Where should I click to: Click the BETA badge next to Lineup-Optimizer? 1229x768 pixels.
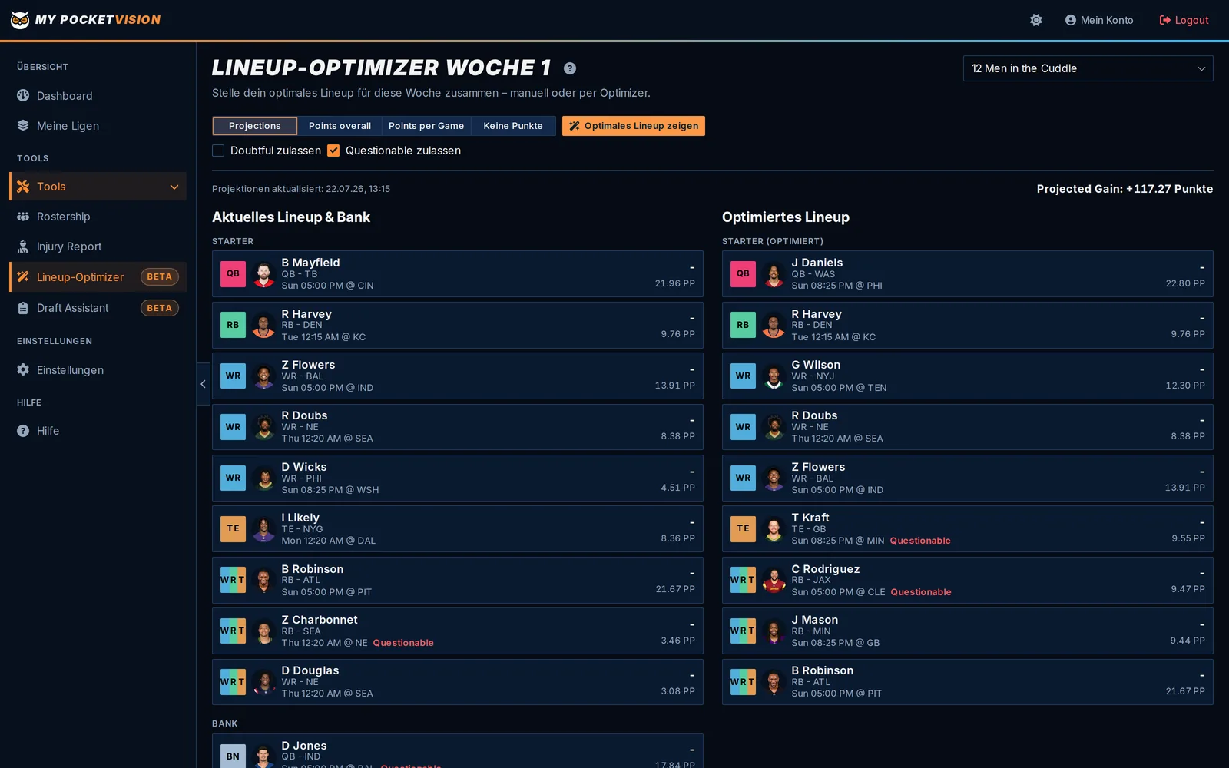point(160,276)
